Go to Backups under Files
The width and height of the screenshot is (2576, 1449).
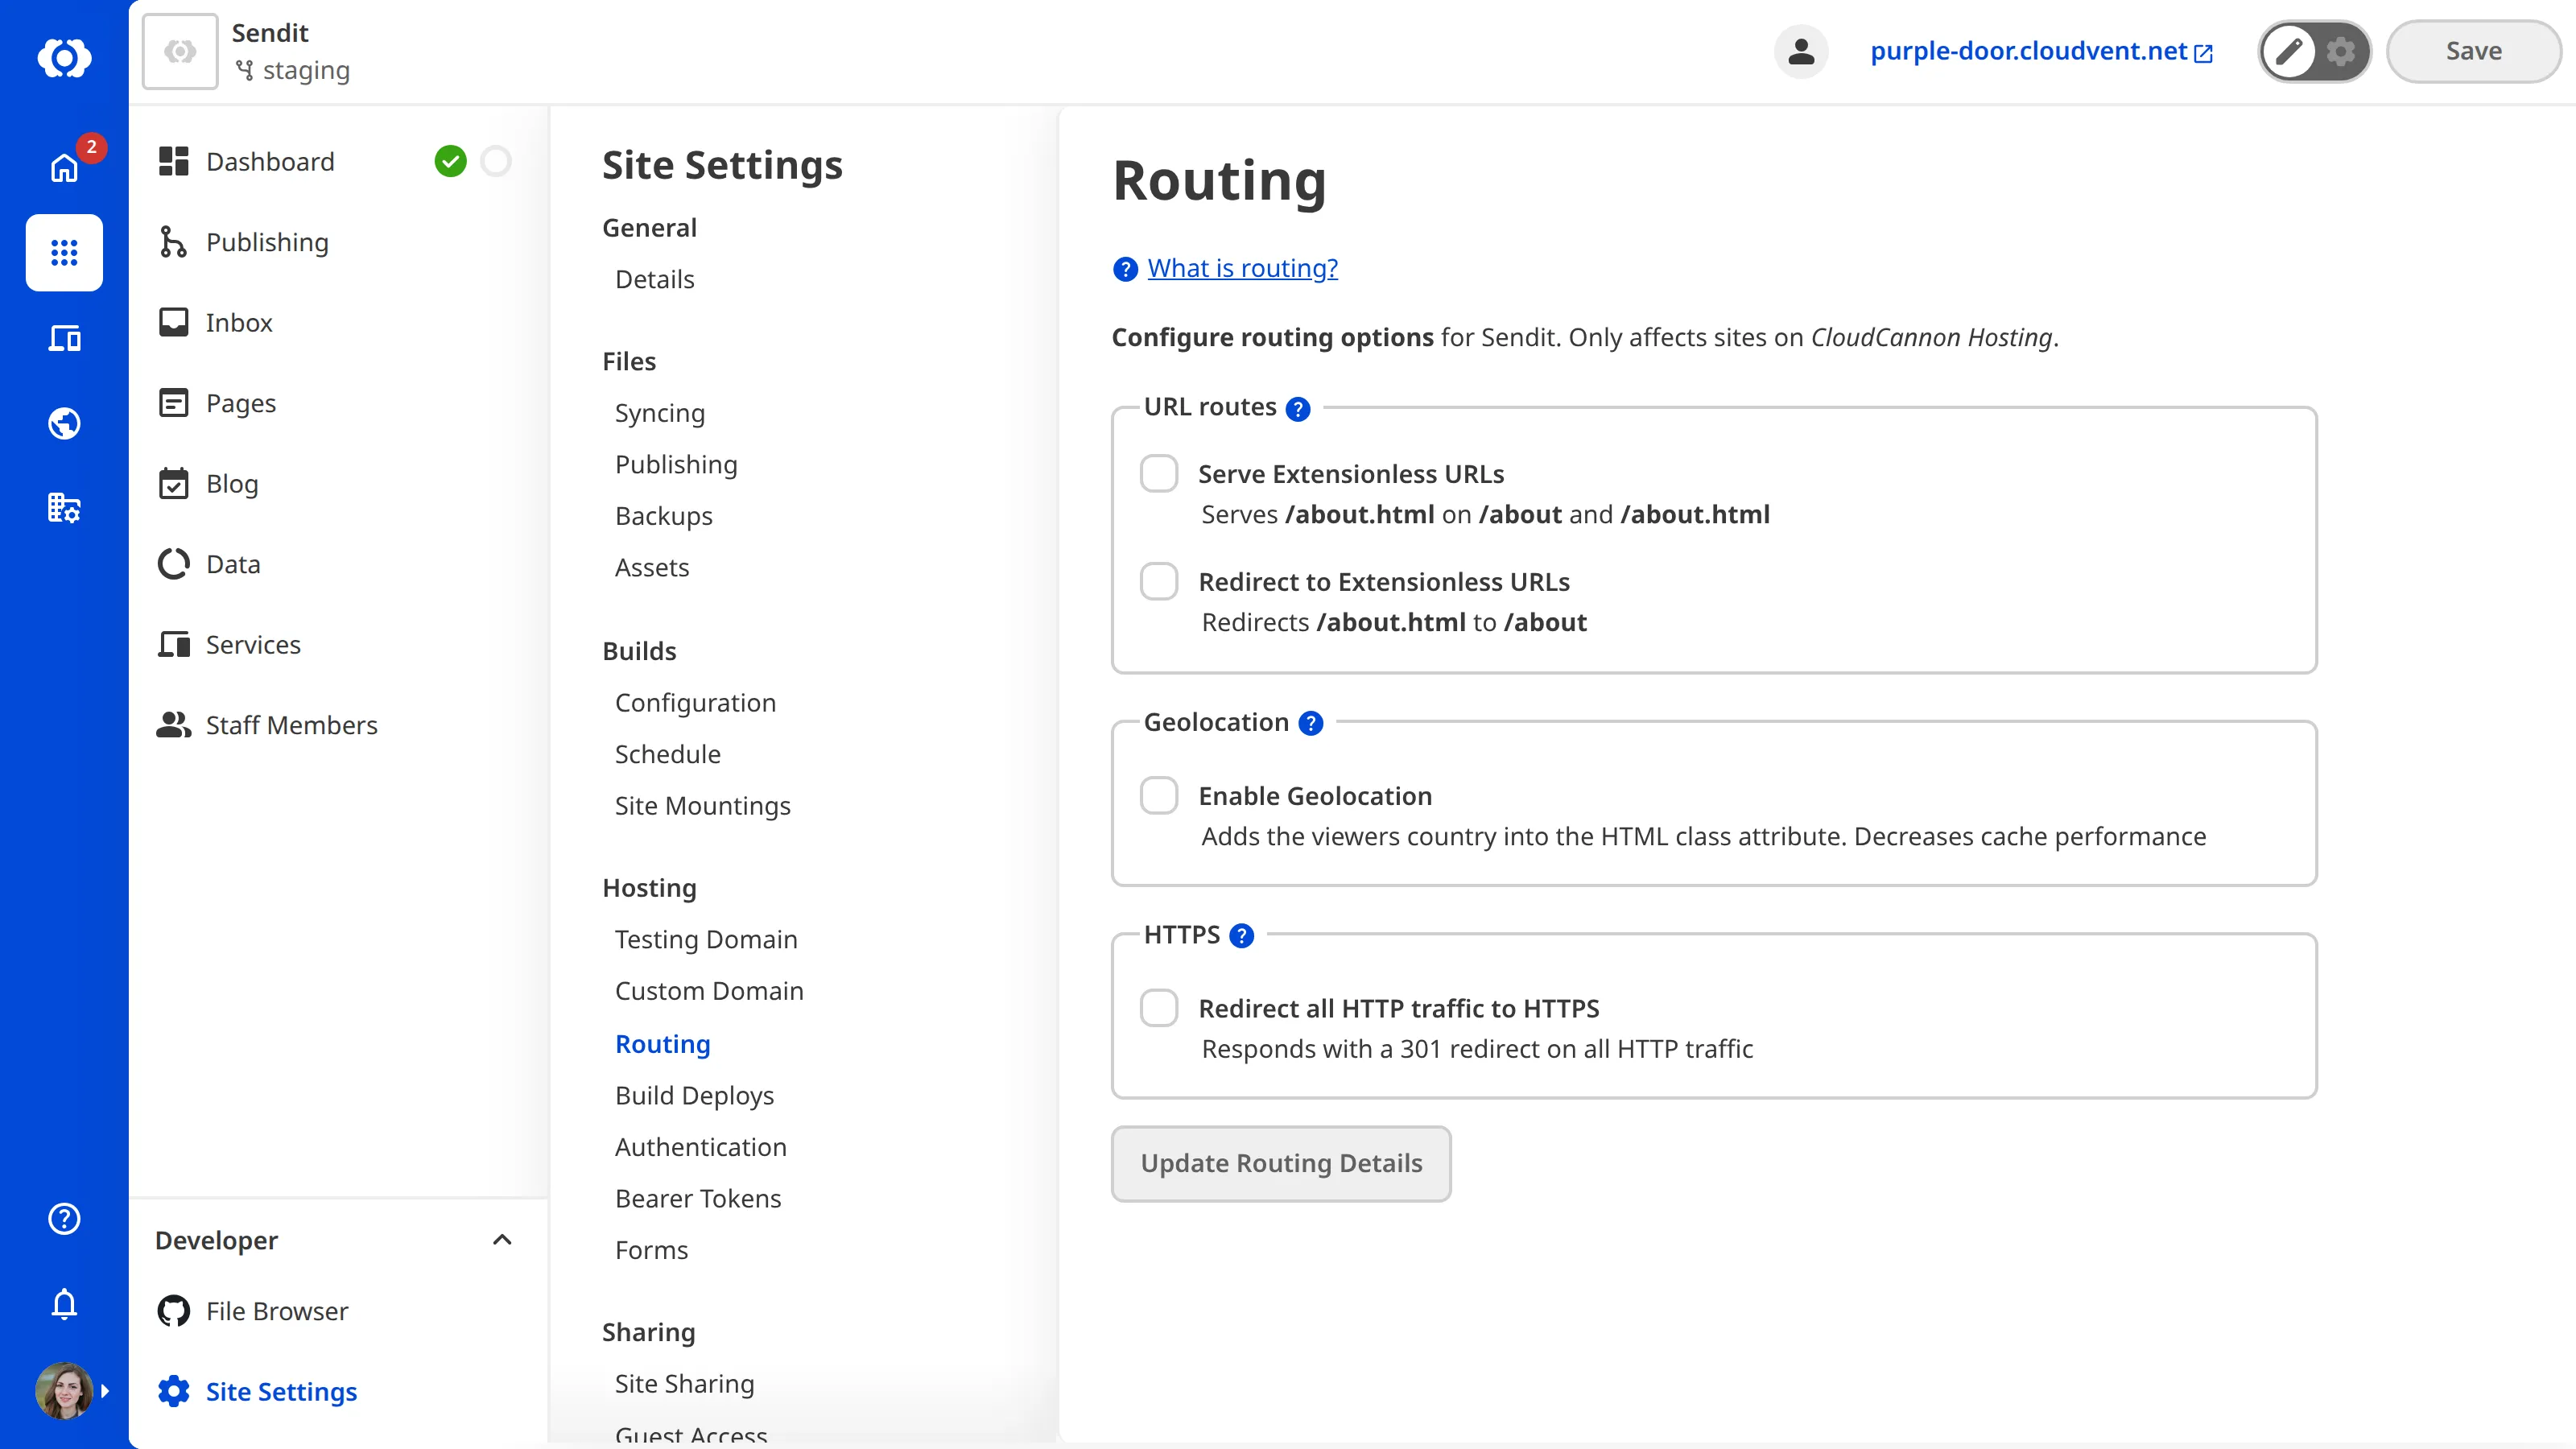click(x=664, y=516)
